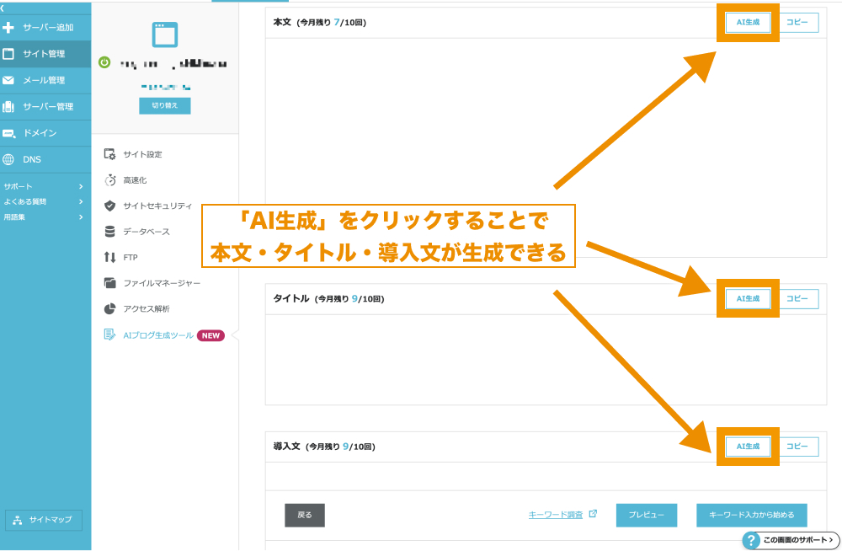Open メール管理 in the sidebar
This screenshot has height=551, width=842.
click(45, 80)
